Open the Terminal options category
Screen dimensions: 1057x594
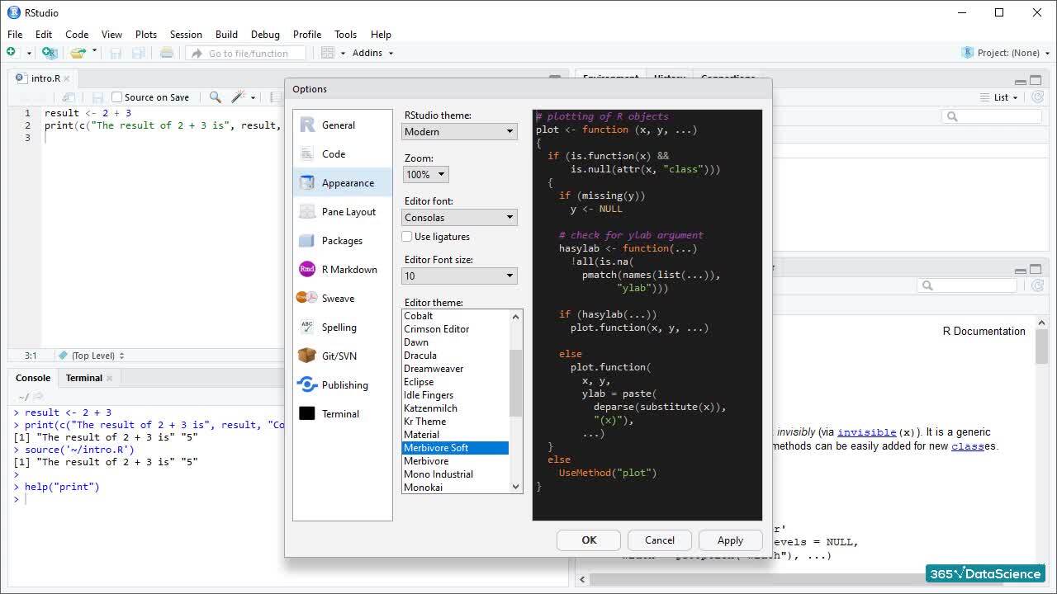point(342,414)
